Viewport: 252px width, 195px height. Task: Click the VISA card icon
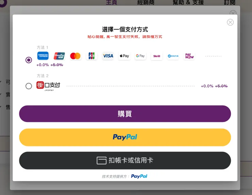tap(108, 56)
